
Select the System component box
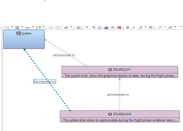[x=24, y=39]
